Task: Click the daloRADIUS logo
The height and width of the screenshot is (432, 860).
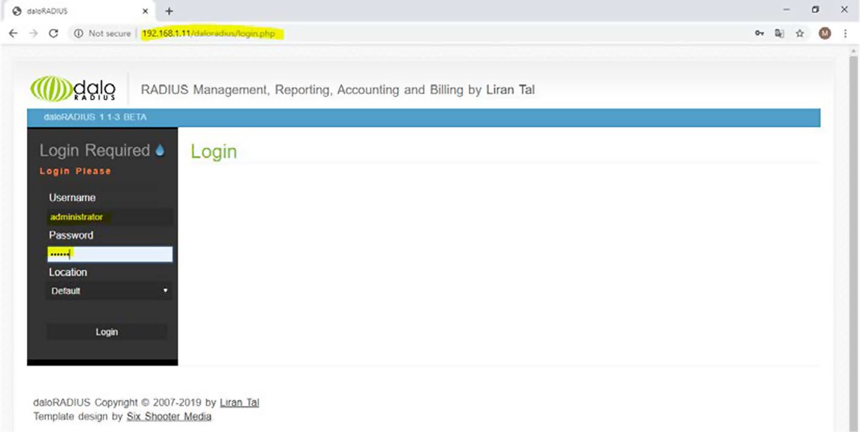Action: pos(73,89)
